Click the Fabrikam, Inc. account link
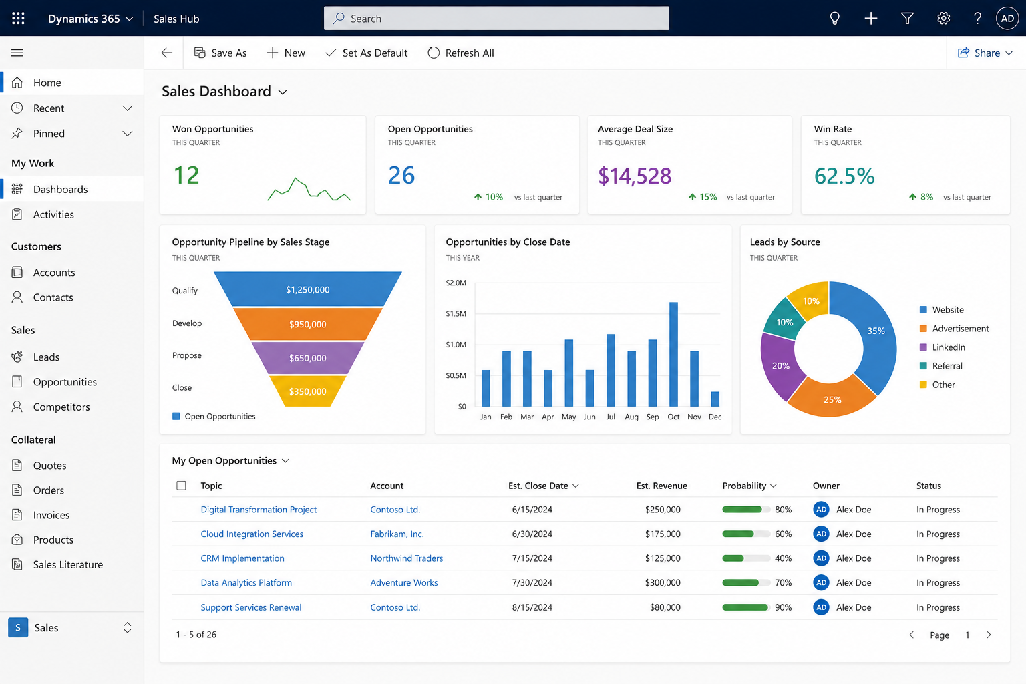 [x=397, y=534]
